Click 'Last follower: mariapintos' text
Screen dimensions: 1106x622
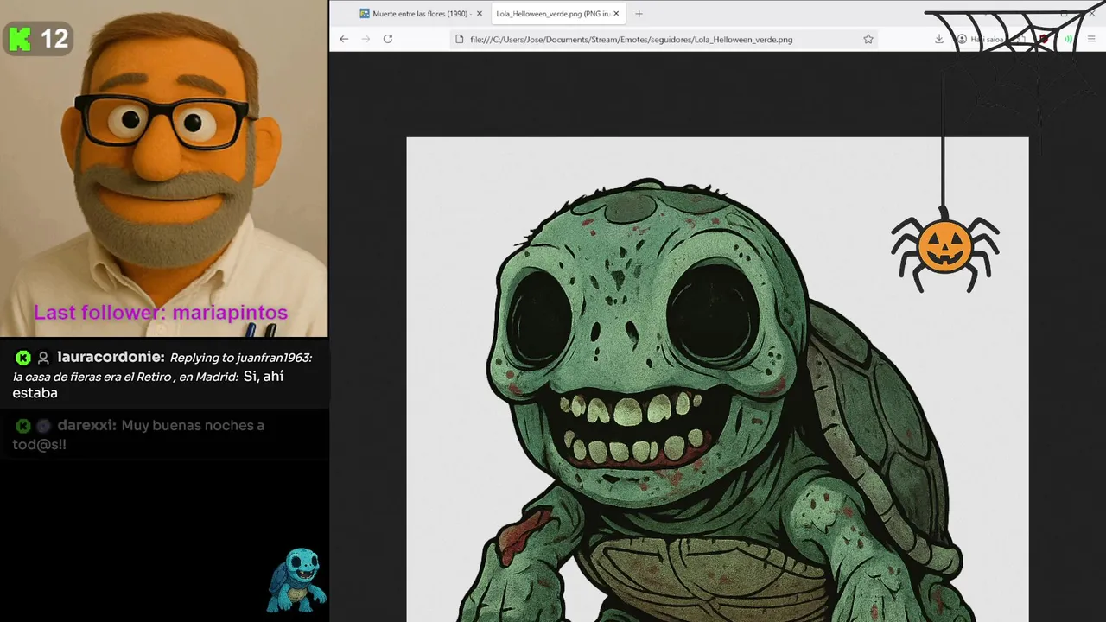pos(161,312)
